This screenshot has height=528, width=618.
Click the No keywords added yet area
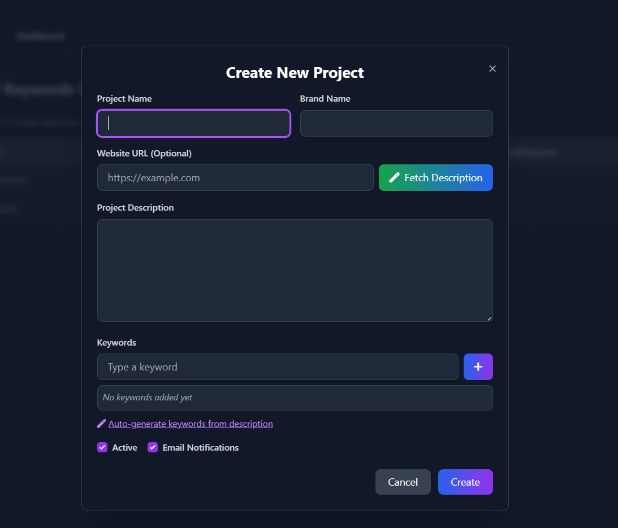tap(294, 398)
